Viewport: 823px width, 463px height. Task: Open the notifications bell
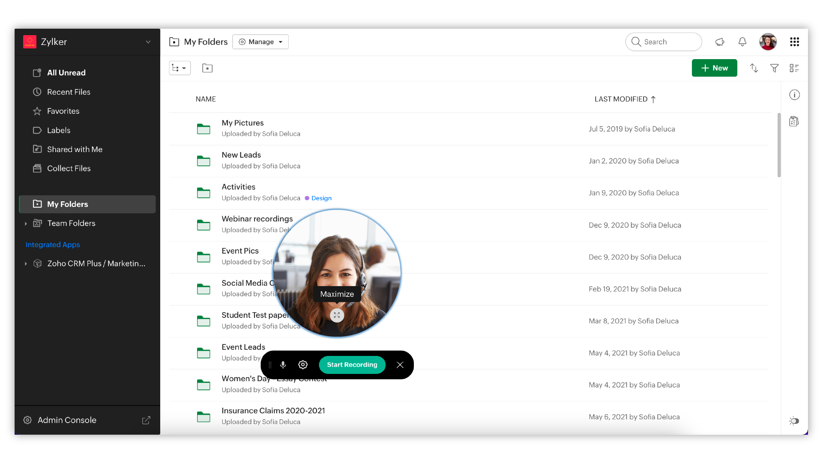(x=742, y=42)
